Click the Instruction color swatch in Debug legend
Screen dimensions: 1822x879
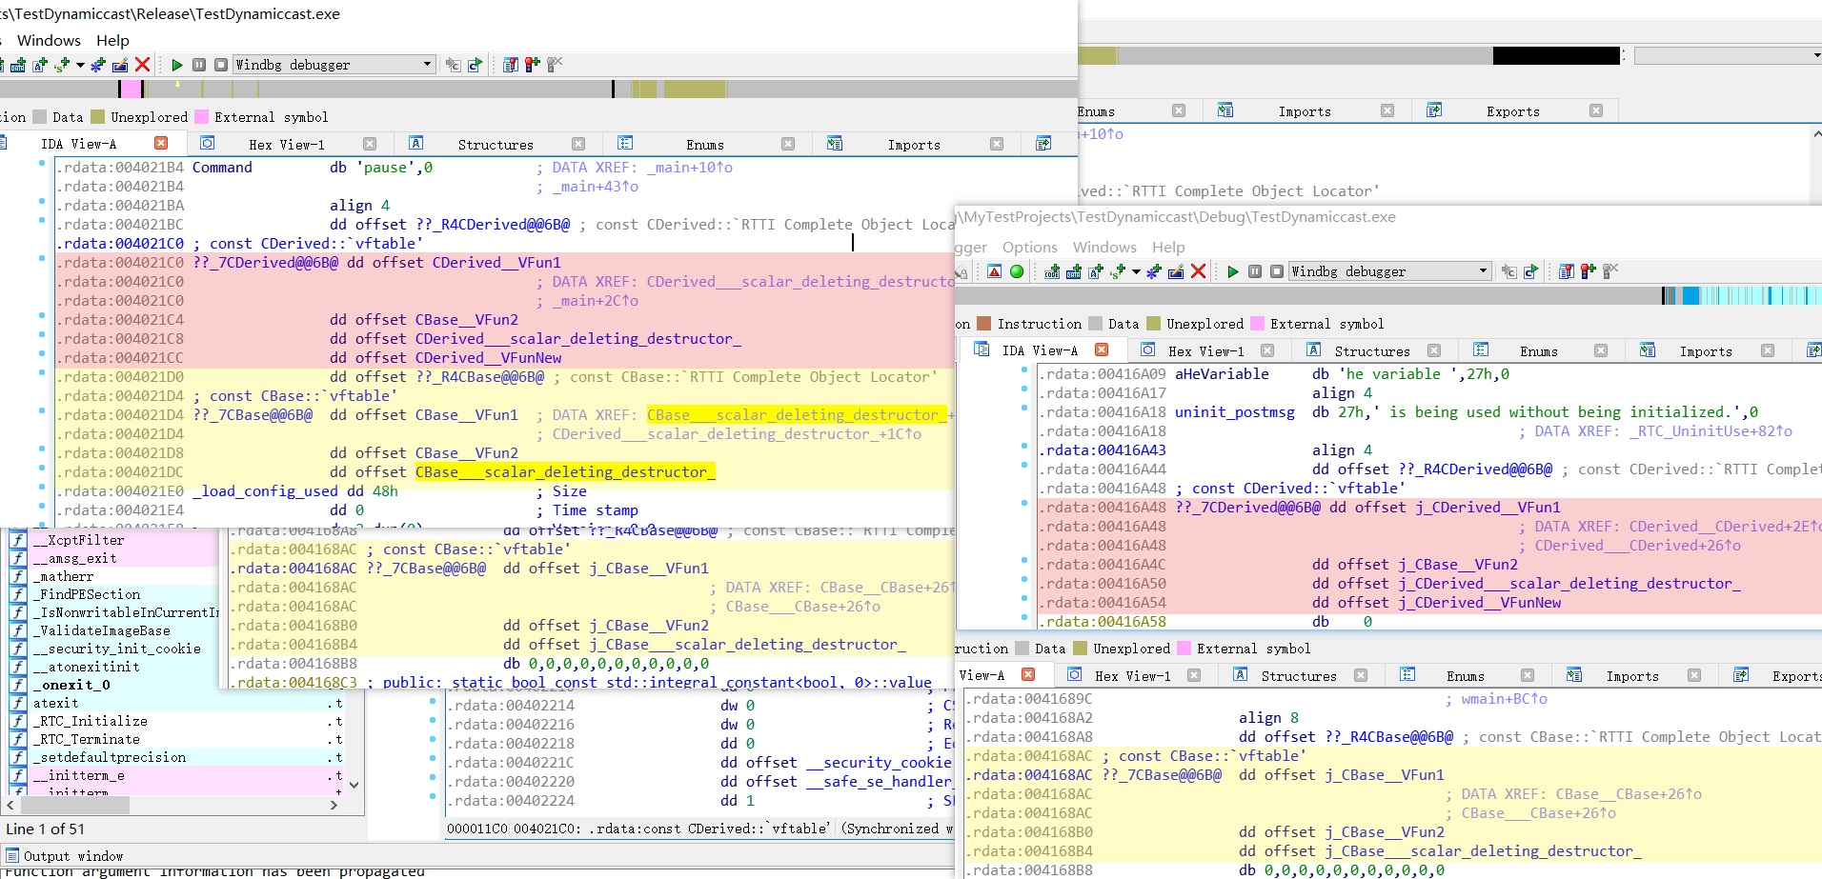coord(984,324)
